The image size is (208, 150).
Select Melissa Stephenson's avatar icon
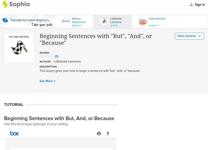click(66, 22)
